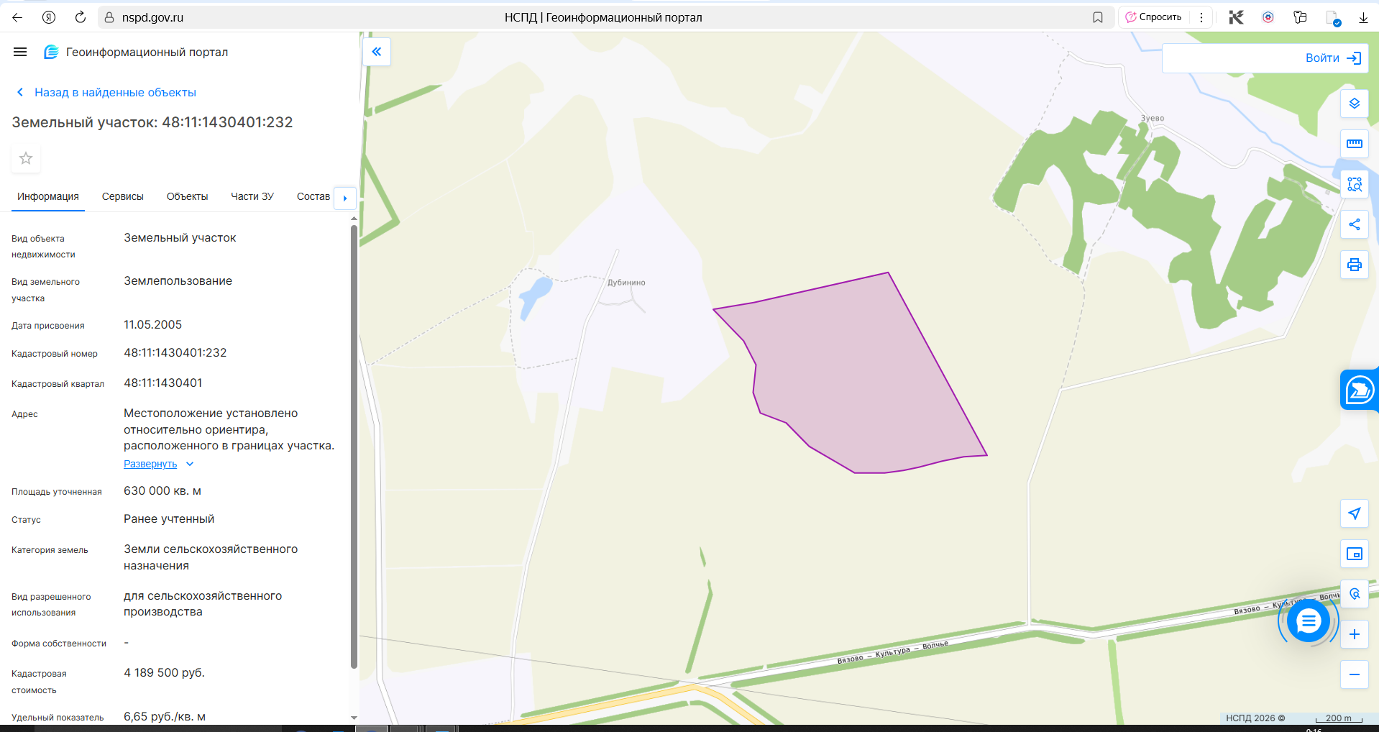Zoom in on the map
The width and height of the screenshot is (1379, 732).
[1354, 634]
